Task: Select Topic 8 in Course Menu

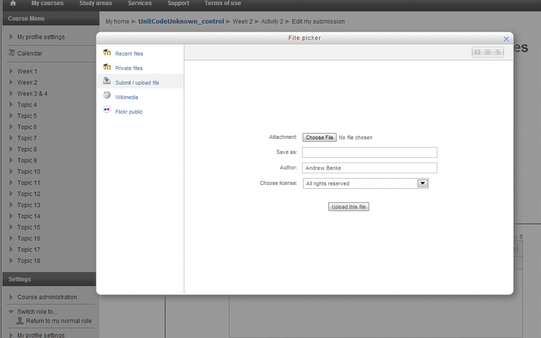Action: 27,149
